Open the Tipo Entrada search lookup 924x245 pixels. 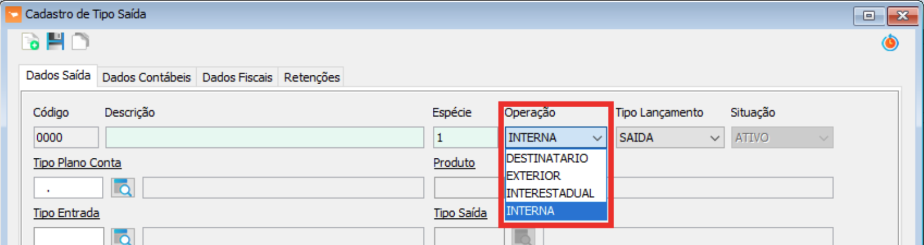[123, 237]
